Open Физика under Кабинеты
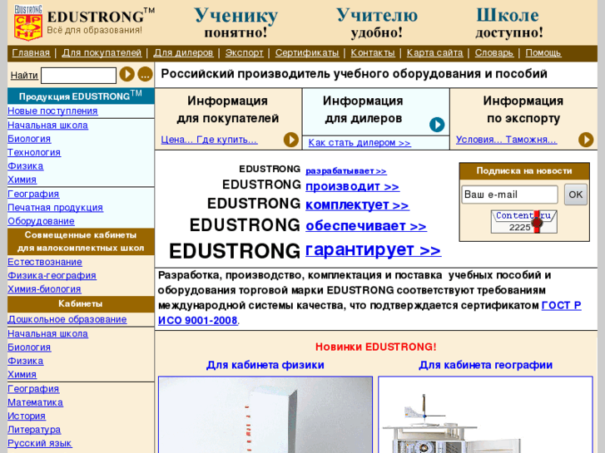This screenshot has height=453, width=605. [x=26, y=362]
